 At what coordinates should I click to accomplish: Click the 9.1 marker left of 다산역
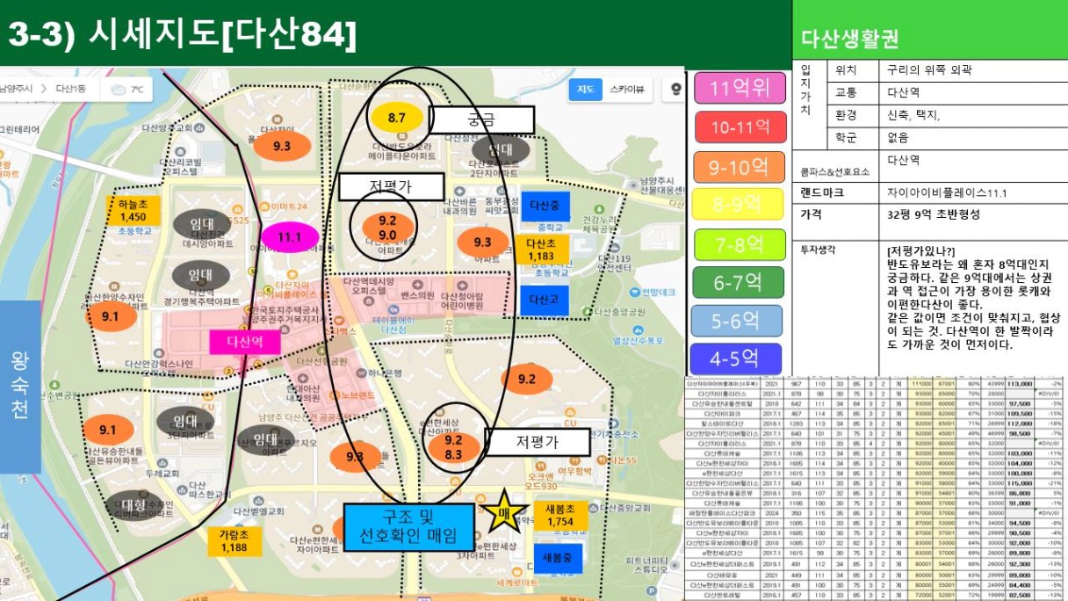[111, 315]
